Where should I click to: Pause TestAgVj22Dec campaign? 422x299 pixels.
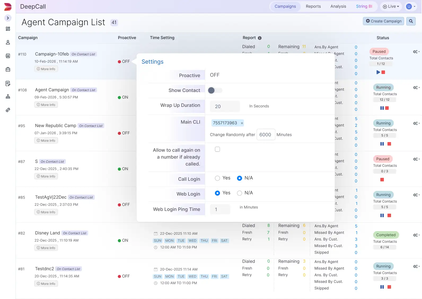click(x=382, y=215)
